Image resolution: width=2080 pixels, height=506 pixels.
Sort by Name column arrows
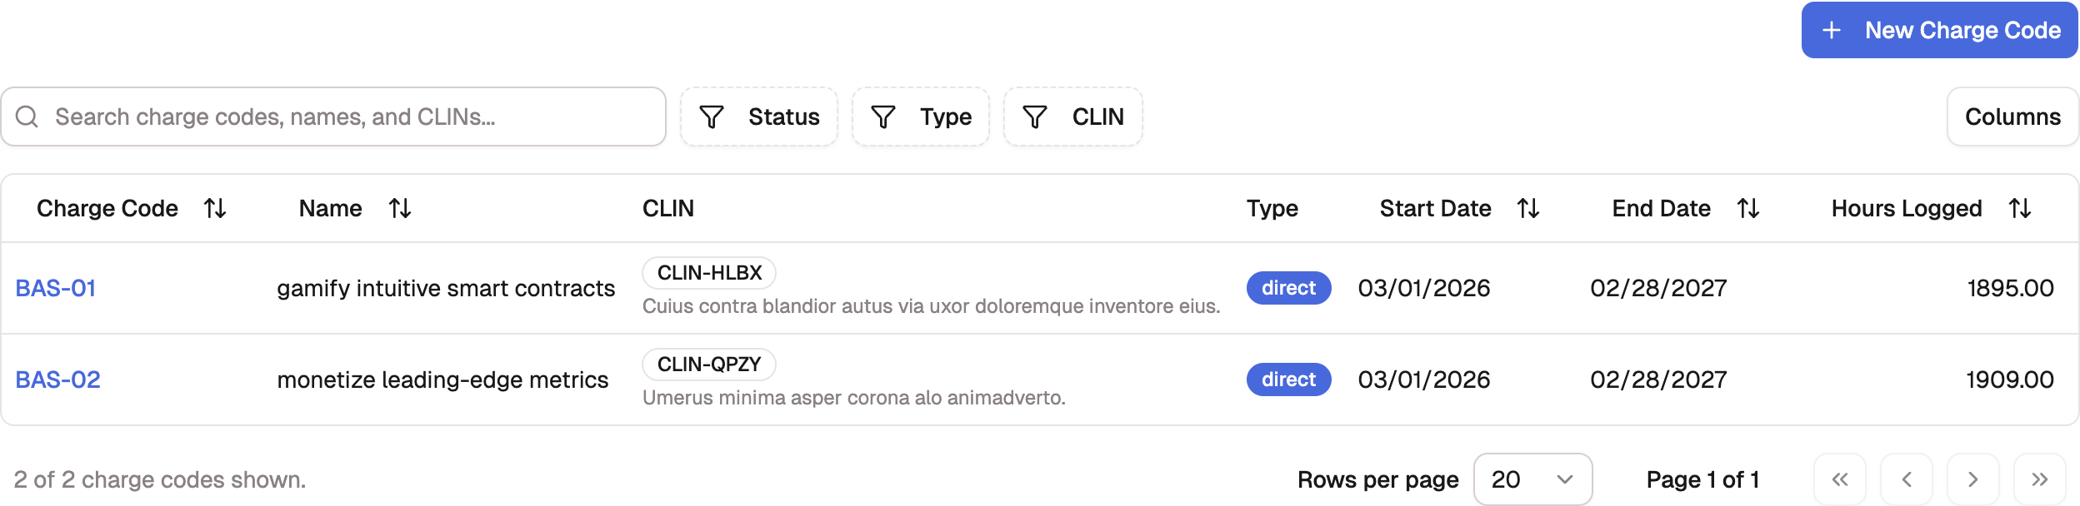[400, 208]
